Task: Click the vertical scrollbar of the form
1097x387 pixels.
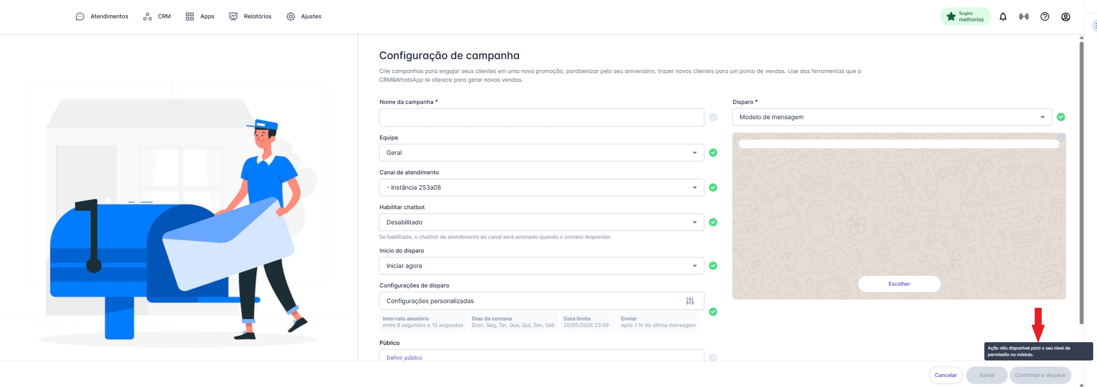Action: (1081, 183)
